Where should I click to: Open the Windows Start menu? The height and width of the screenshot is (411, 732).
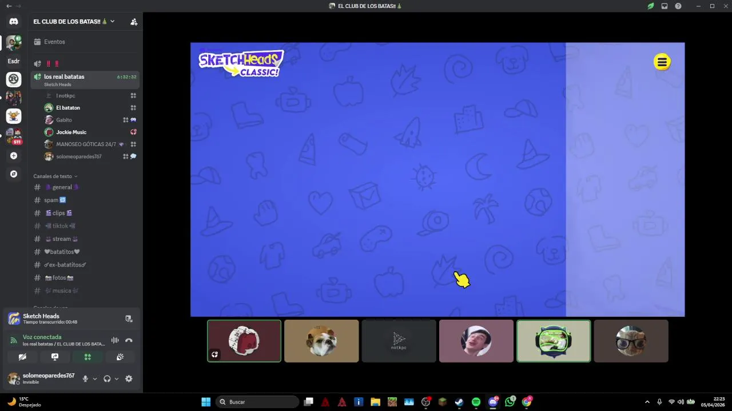point(206,402)
